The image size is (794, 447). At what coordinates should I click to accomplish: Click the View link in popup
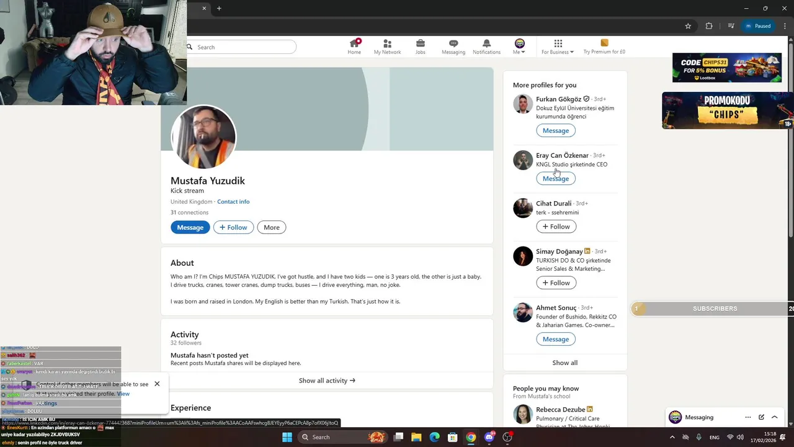(123, 394)
